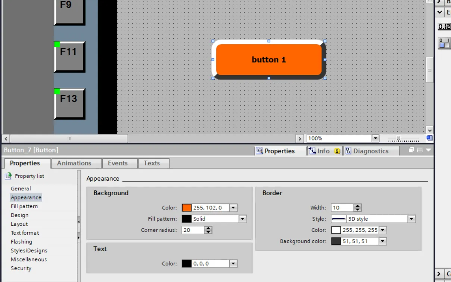451x282 pixels.
Task: Select Miscellaneous in property list
Action: pyautogui.click(x=29, y=260)
